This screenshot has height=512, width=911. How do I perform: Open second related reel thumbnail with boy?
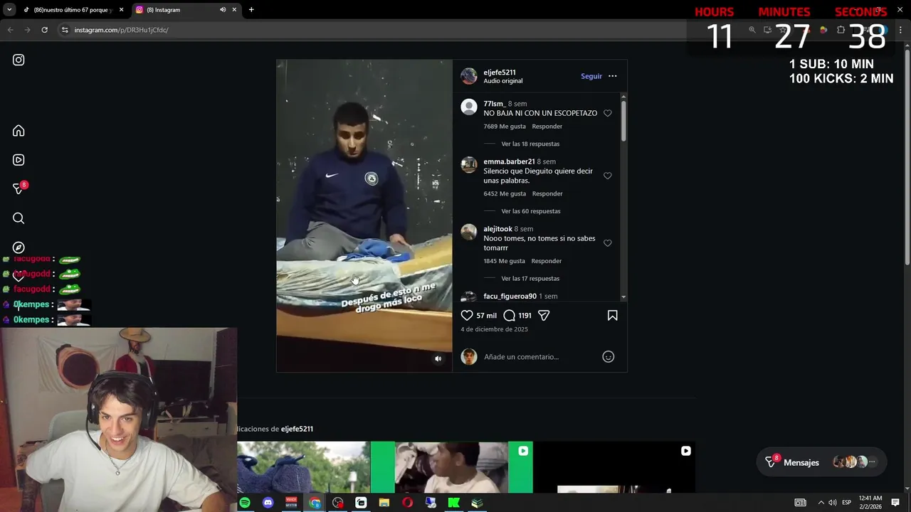click(x=452, y=467)
